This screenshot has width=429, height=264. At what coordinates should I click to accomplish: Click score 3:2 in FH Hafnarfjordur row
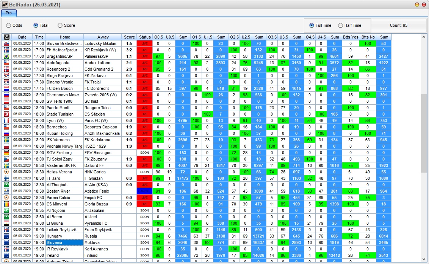tap(129, 50)
